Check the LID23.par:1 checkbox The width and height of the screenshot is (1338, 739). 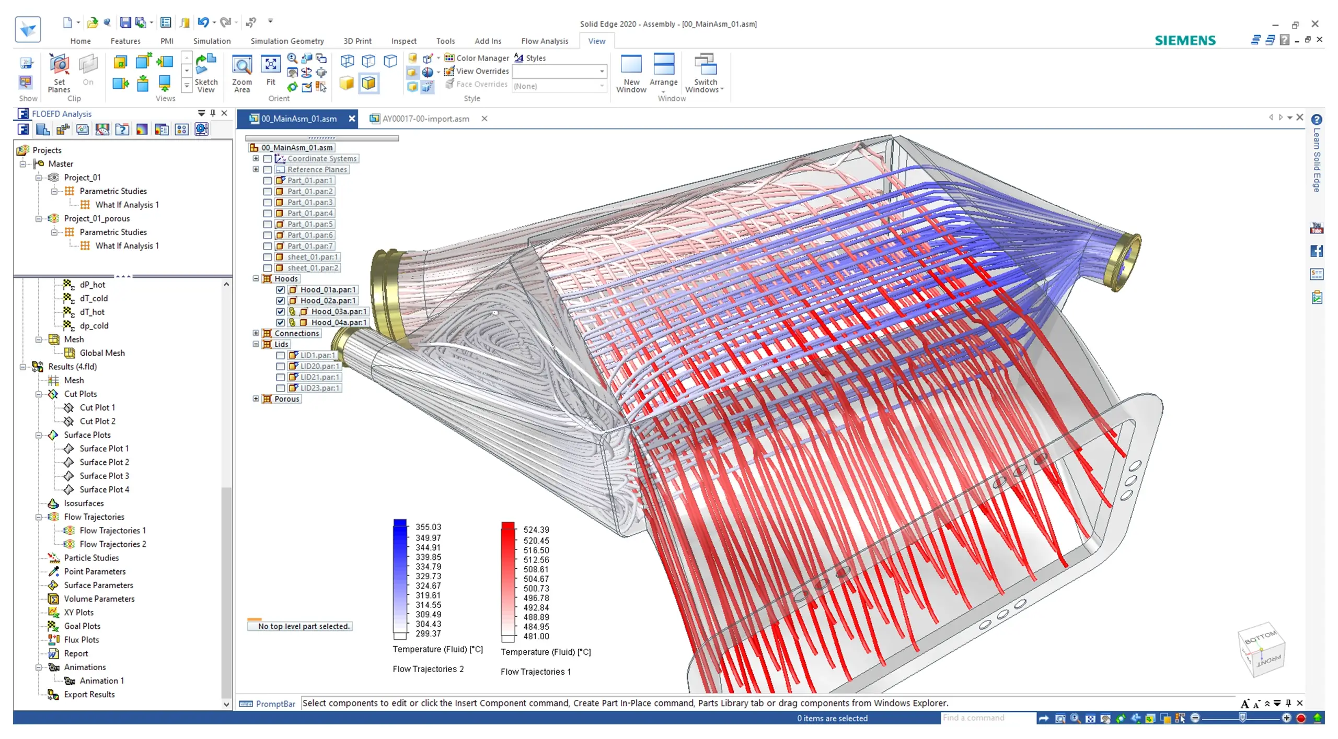[x=281, y=388]
